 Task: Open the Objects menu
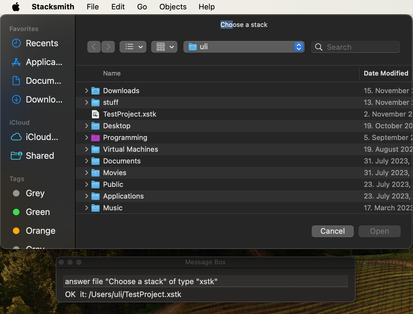coord(173,7)
